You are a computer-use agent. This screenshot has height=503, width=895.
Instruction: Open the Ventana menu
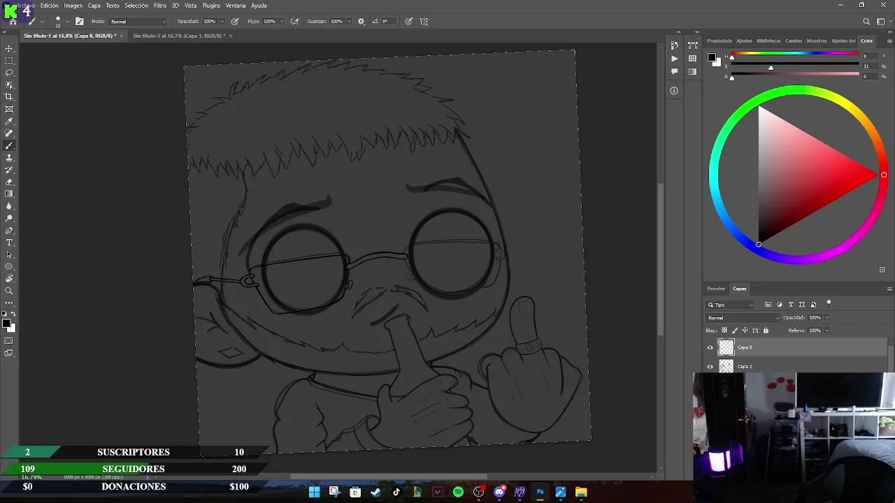(x=236, y=6)
